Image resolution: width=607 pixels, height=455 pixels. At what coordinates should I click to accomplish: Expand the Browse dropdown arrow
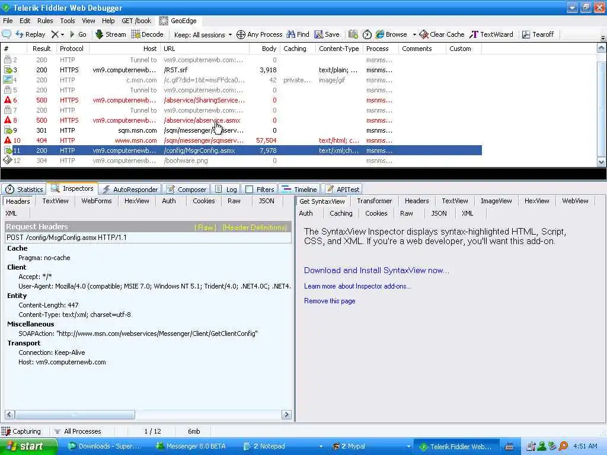(414, 34)
